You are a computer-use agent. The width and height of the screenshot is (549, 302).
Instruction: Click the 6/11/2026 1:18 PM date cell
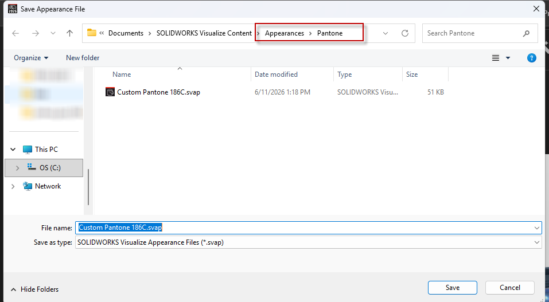(x=282, y=92)
